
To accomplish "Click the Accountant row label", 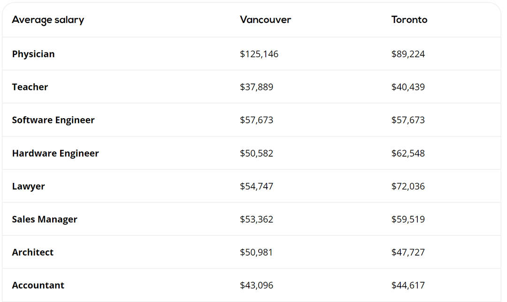I will coord(38,285).
